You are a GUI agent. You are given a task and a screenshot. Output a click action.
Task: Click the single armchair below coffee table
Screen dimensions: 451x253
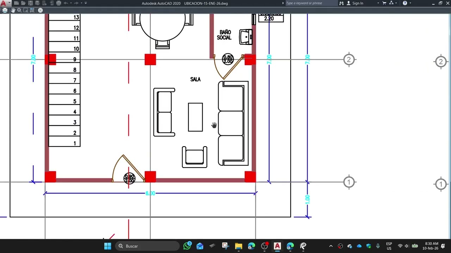pyautogui.click(x=194, y=157)
